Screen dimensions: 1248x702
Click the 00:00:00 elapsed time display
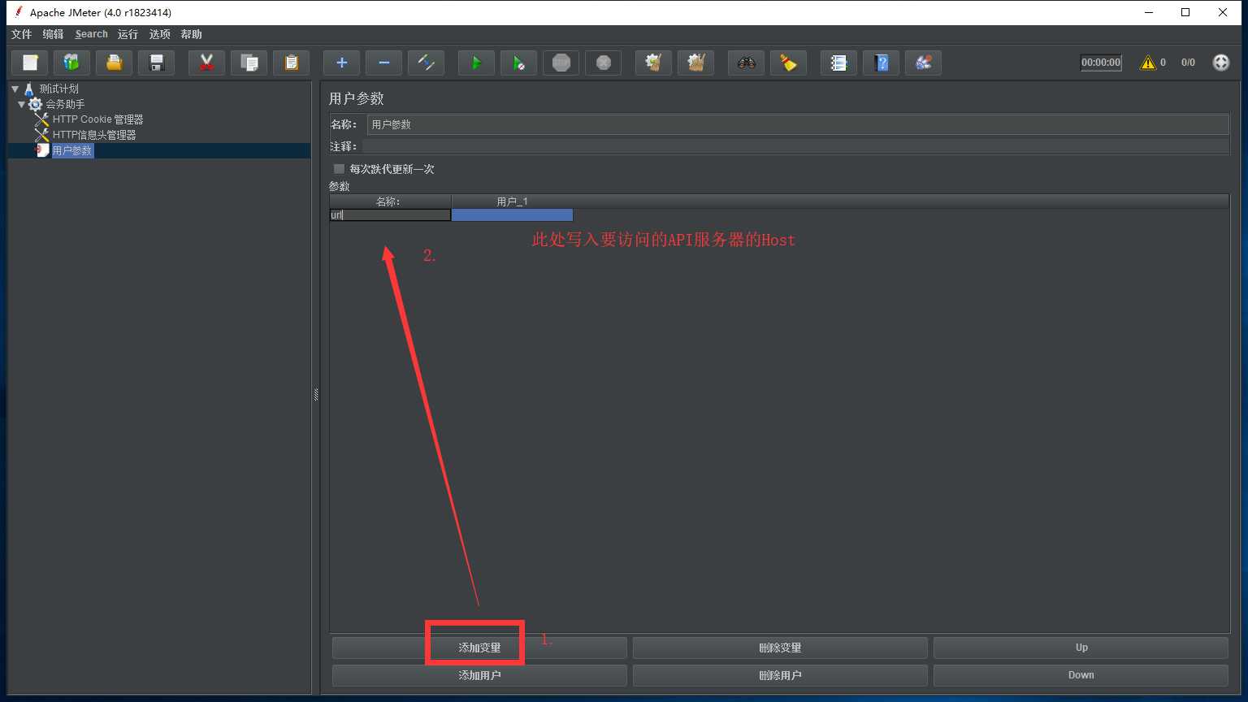(x=1101, y=63)
